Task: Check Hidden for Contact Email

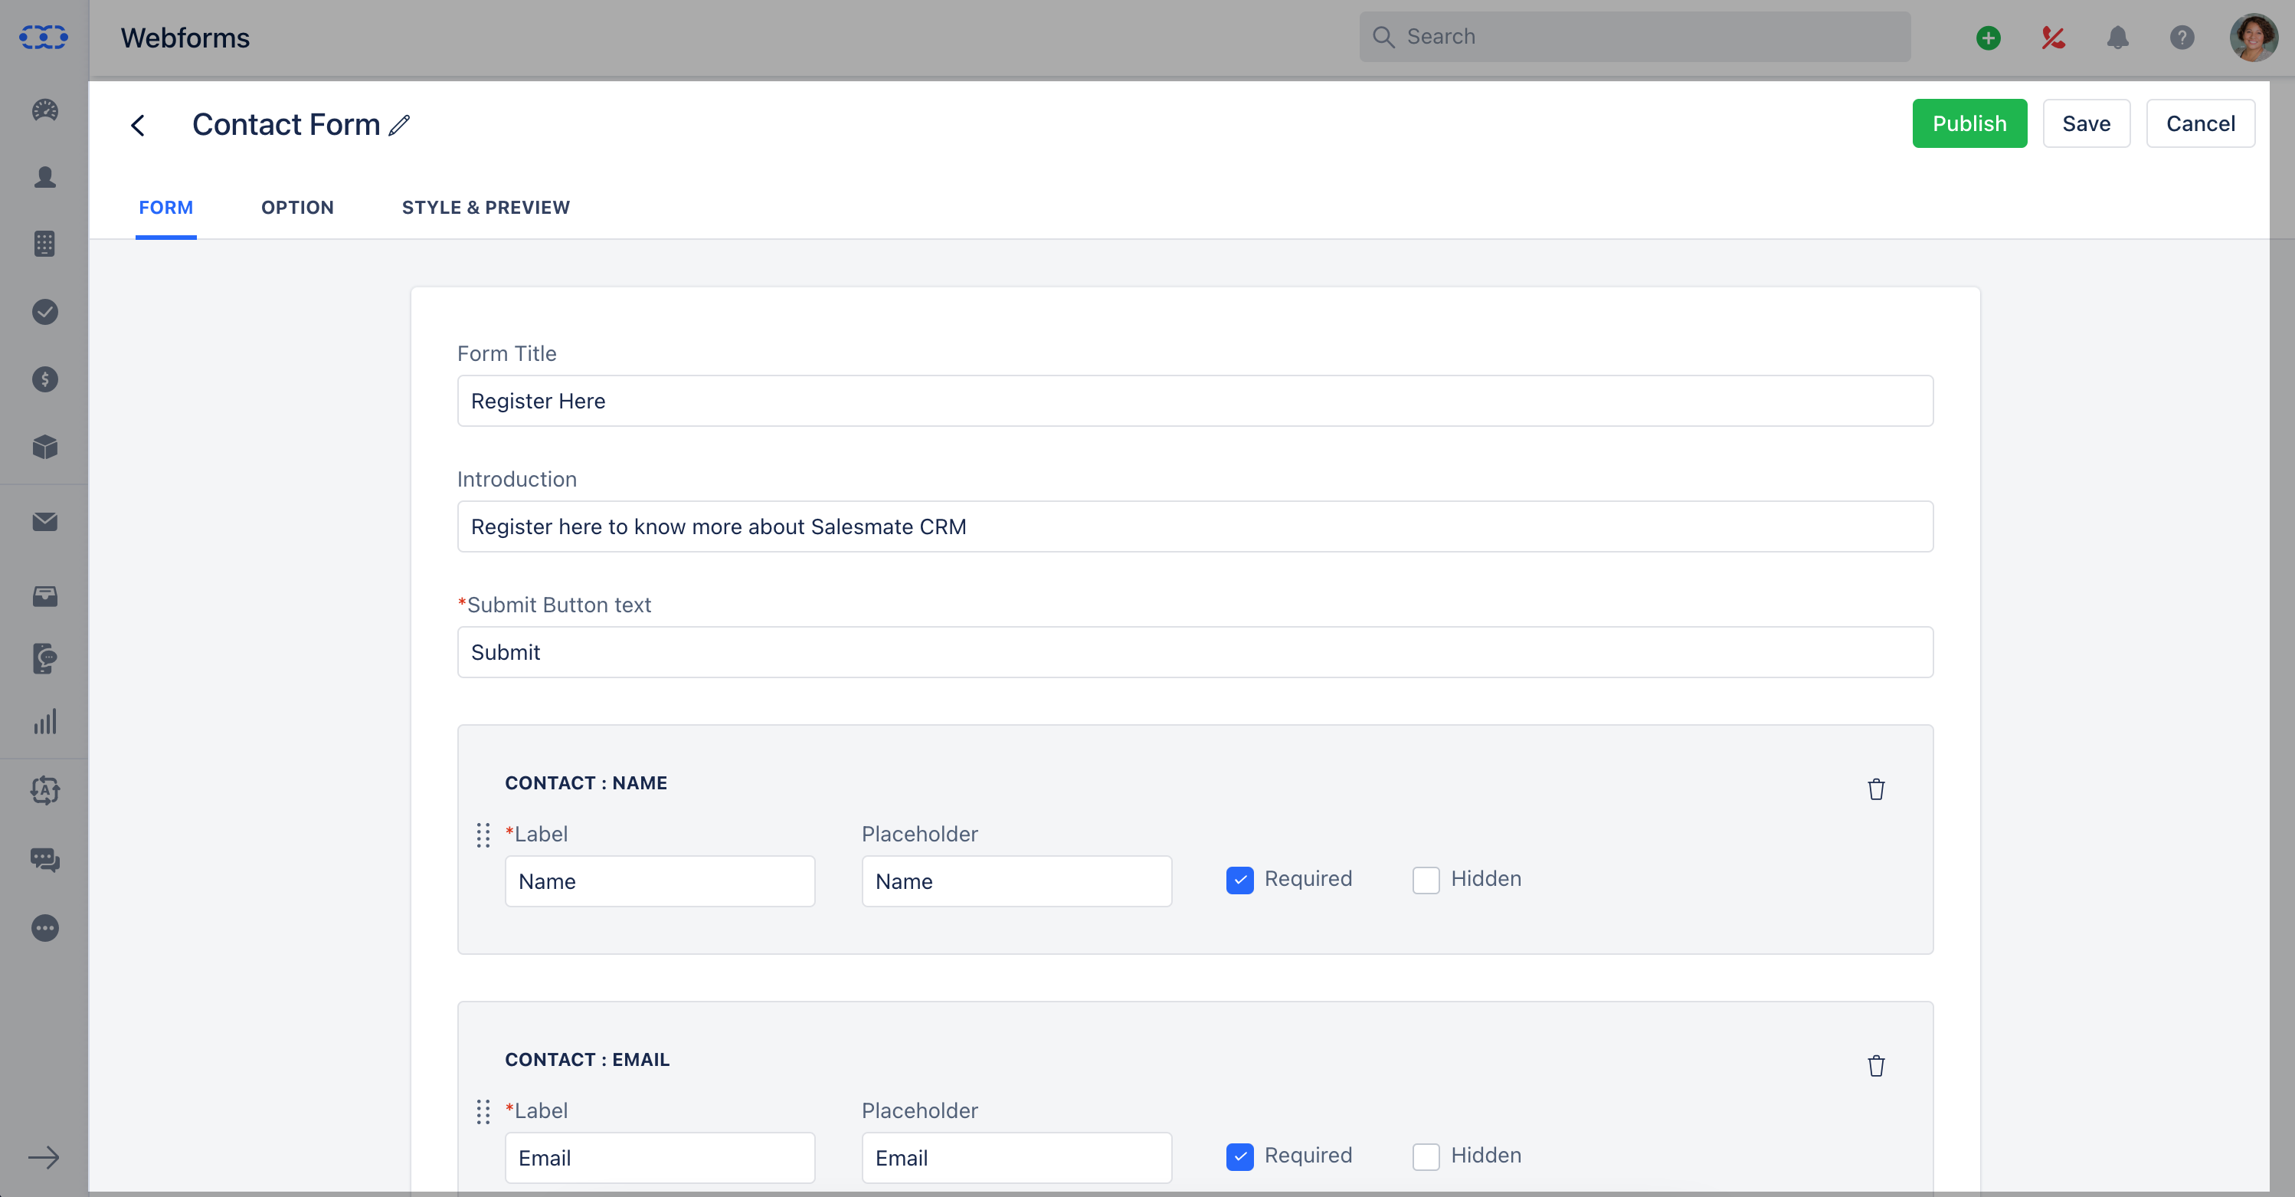Action: [x=1426, y=1156]
